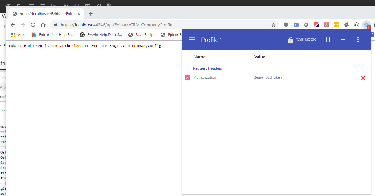
Task: Close the localhost browser tab
Action: click(x=79, y=14)
